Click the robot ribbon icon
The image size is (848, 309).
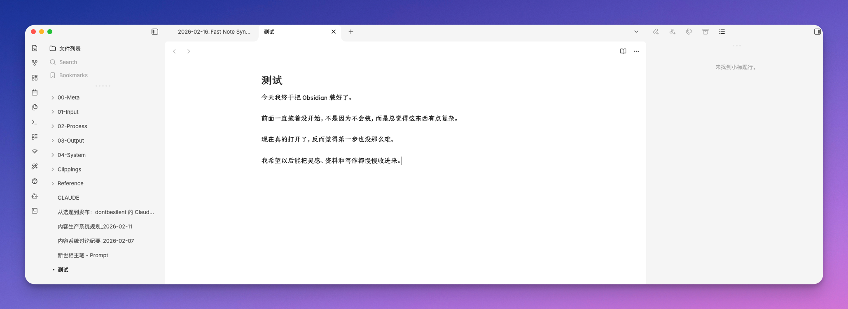click(x=35, y=196)
